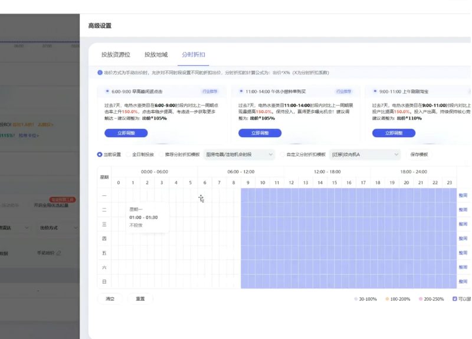Click the 行业推荐 tag on the 11:00-14:00 card
The width and height of the screenshot is (472, 339).
coord(344,92)
